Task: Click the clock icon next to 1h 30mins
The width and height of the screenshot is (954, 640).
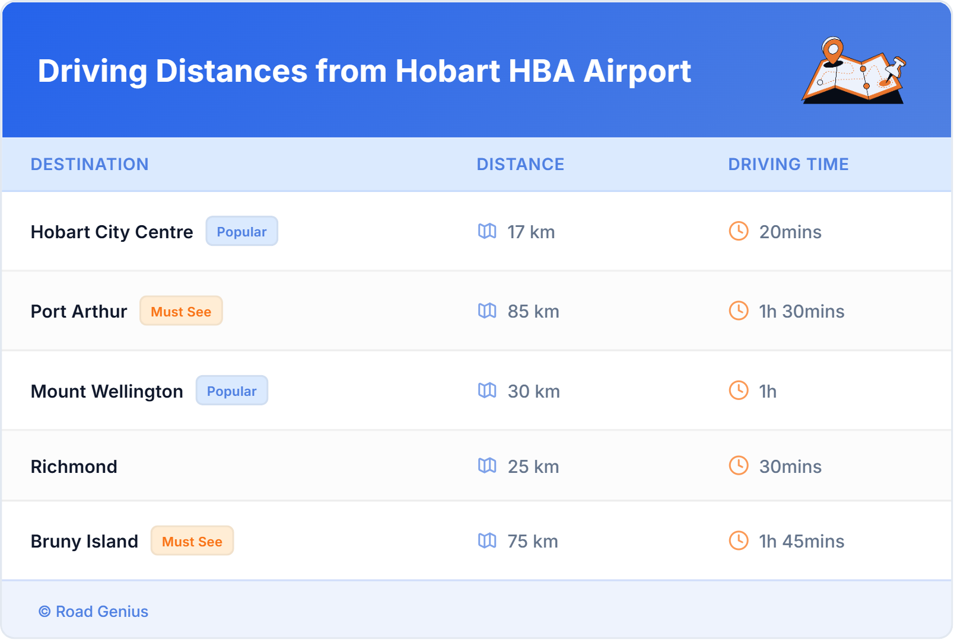Action: (738, 311)
